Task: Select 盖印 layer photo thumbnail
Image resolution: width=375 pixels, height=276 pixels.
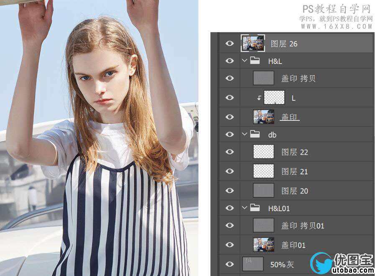Action: pyautogui.click(x=263, y=117)
